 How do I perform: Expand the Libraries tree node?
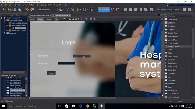pos(4,33)
